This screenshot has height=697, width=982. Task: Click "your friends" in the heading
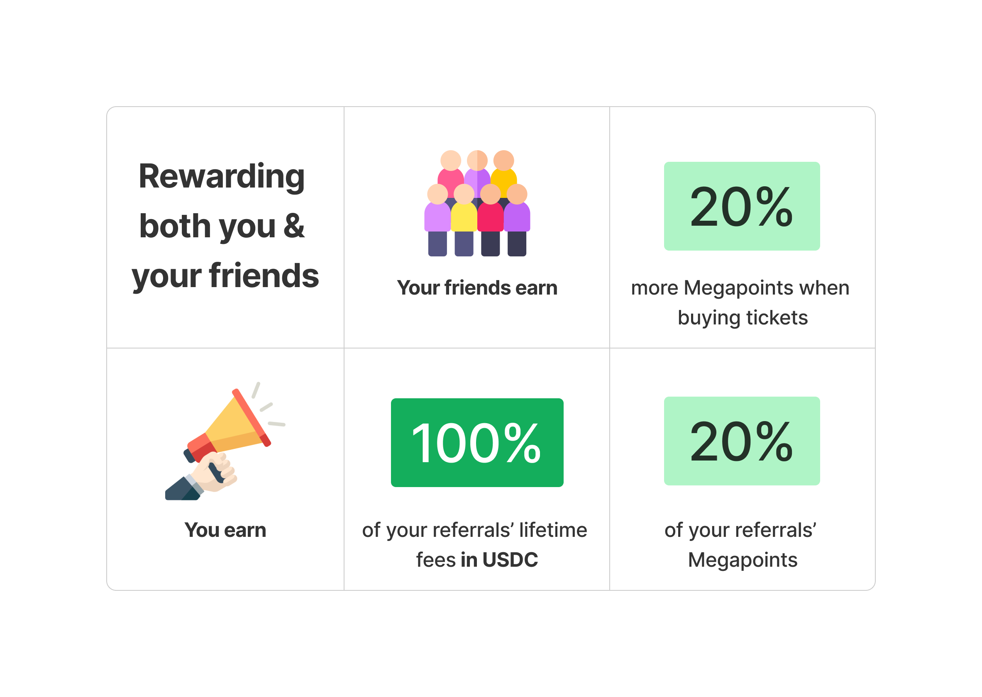pos(225,275)
